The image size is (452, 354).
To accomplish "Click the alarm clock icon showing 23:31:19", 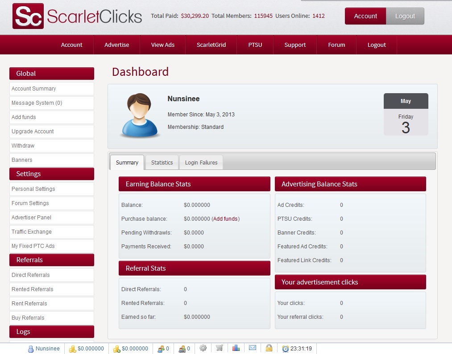I will pyautogui.click(x=286, y=349).
